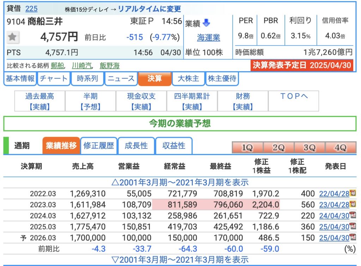The width and height of the screenshot is (361, 266).
Task: Switch to the 大株主 tab
Action: 188,79
